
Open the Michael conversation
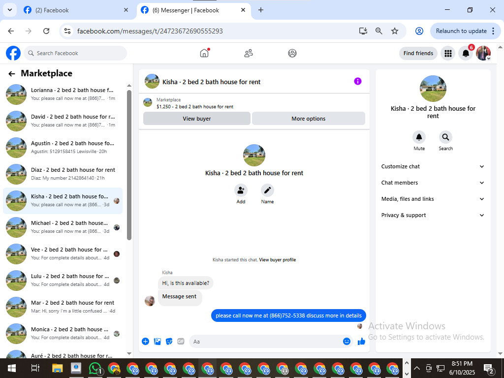point(63,227)
